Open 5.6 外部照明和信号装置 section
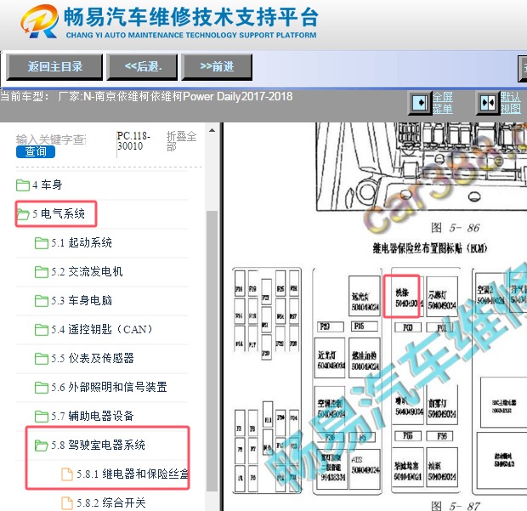527x511 pixels. (109, 387)
